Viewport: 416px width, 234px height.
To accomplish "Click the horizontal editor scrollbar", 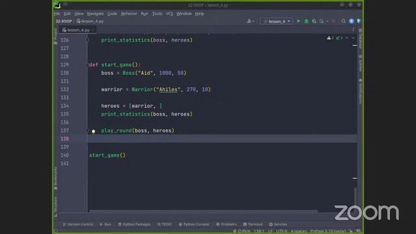I will [203, 211].
